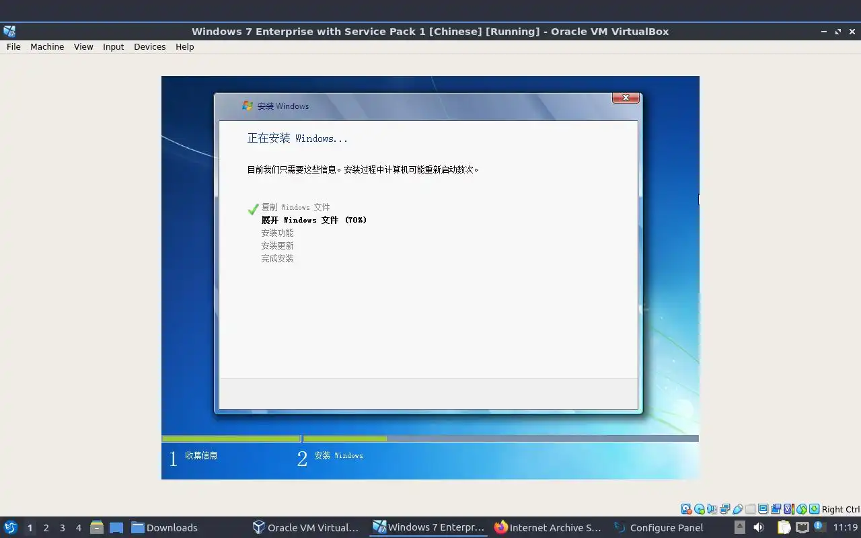Click the wired network tray icon
This screenshot has width=861, height=538.
click(x=802, y=527)
